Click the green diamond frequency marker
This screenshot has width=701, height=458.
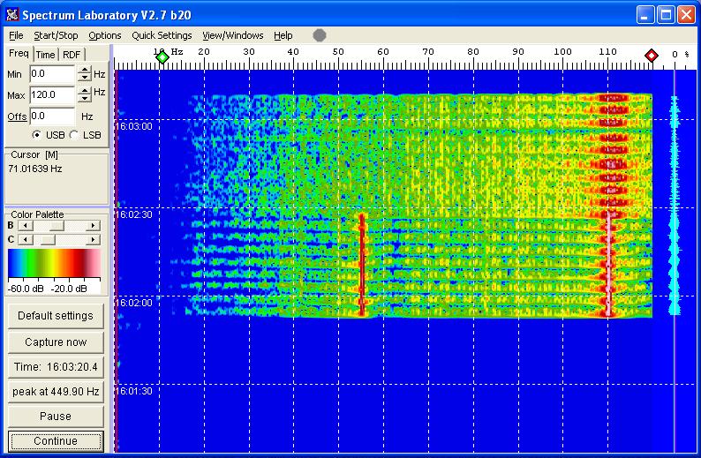162,56
